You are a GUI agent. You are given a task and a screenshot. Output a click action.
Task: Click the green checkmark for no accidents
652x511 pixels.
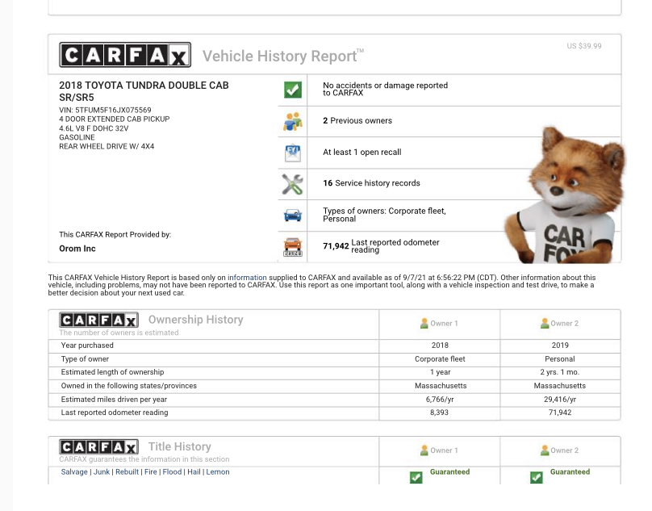[293, 90]
